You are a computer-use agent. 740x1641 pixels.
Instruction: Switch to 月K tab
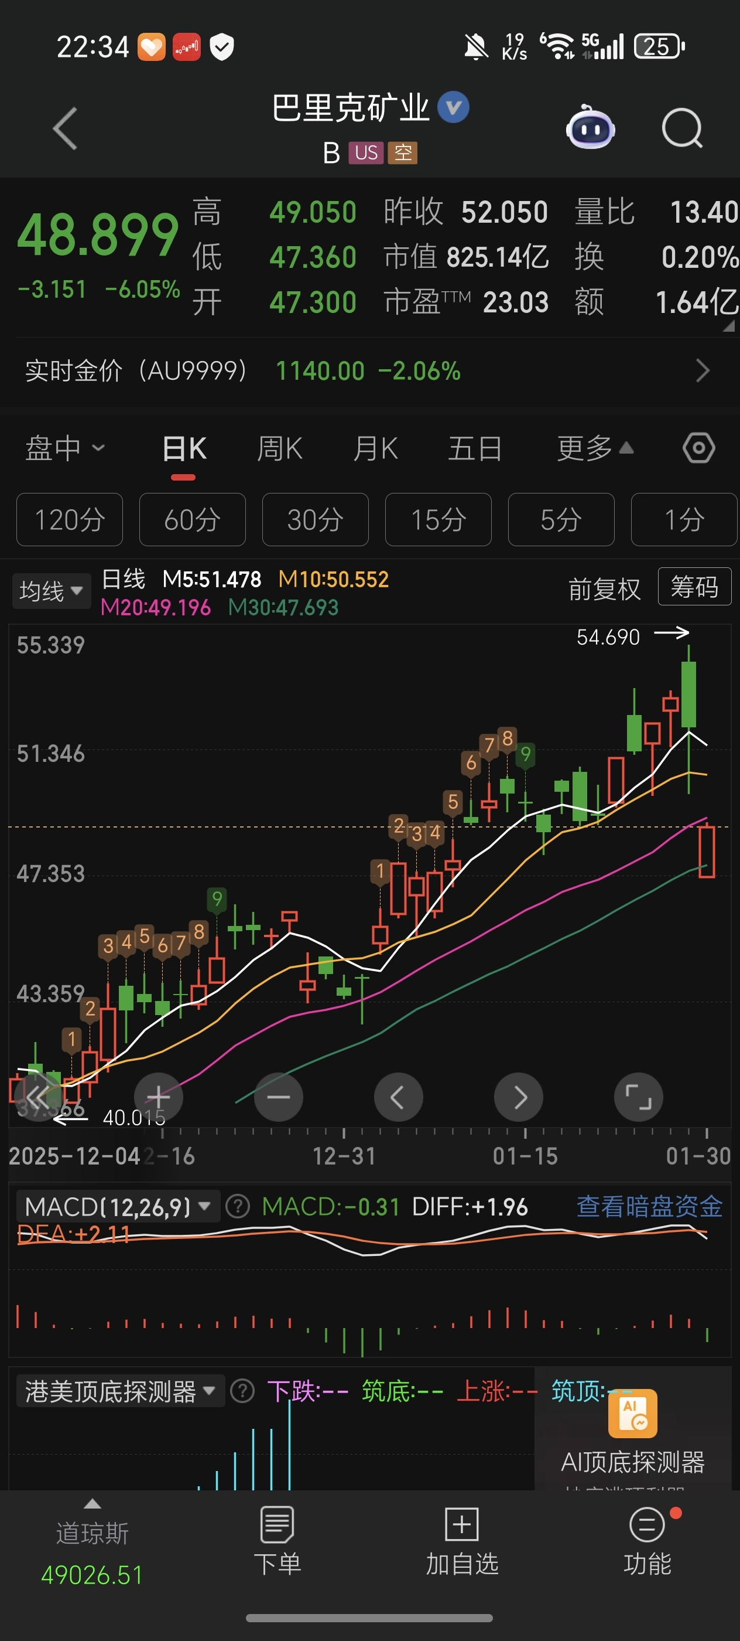[x=375, y=448]
